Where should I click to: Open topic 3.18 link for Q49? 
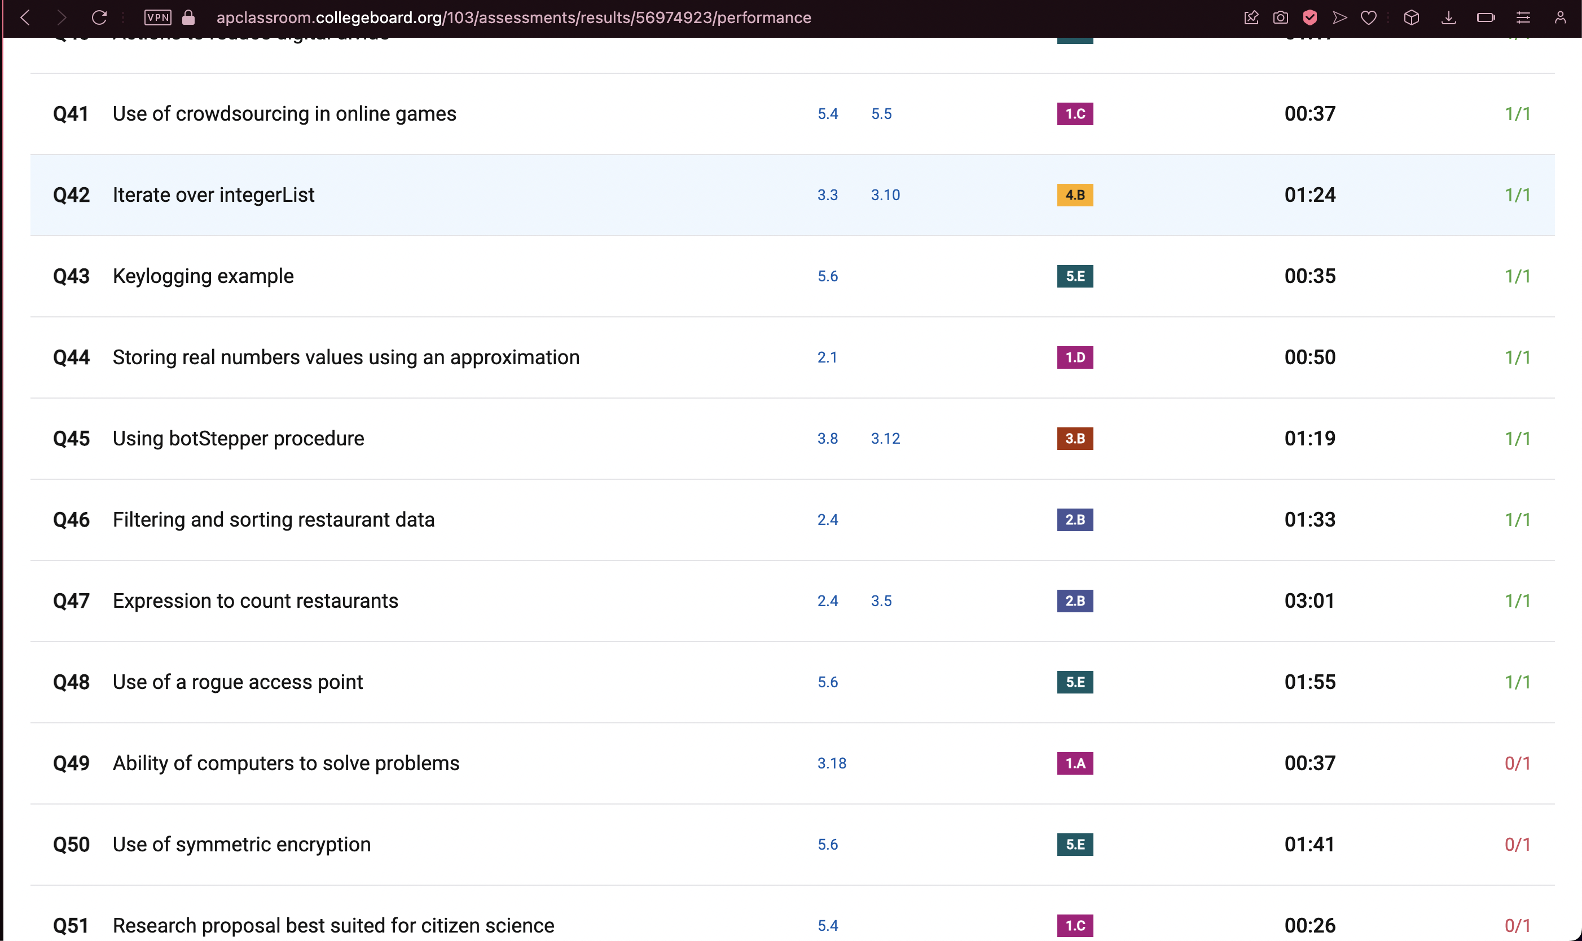click(x=832, y=763)
